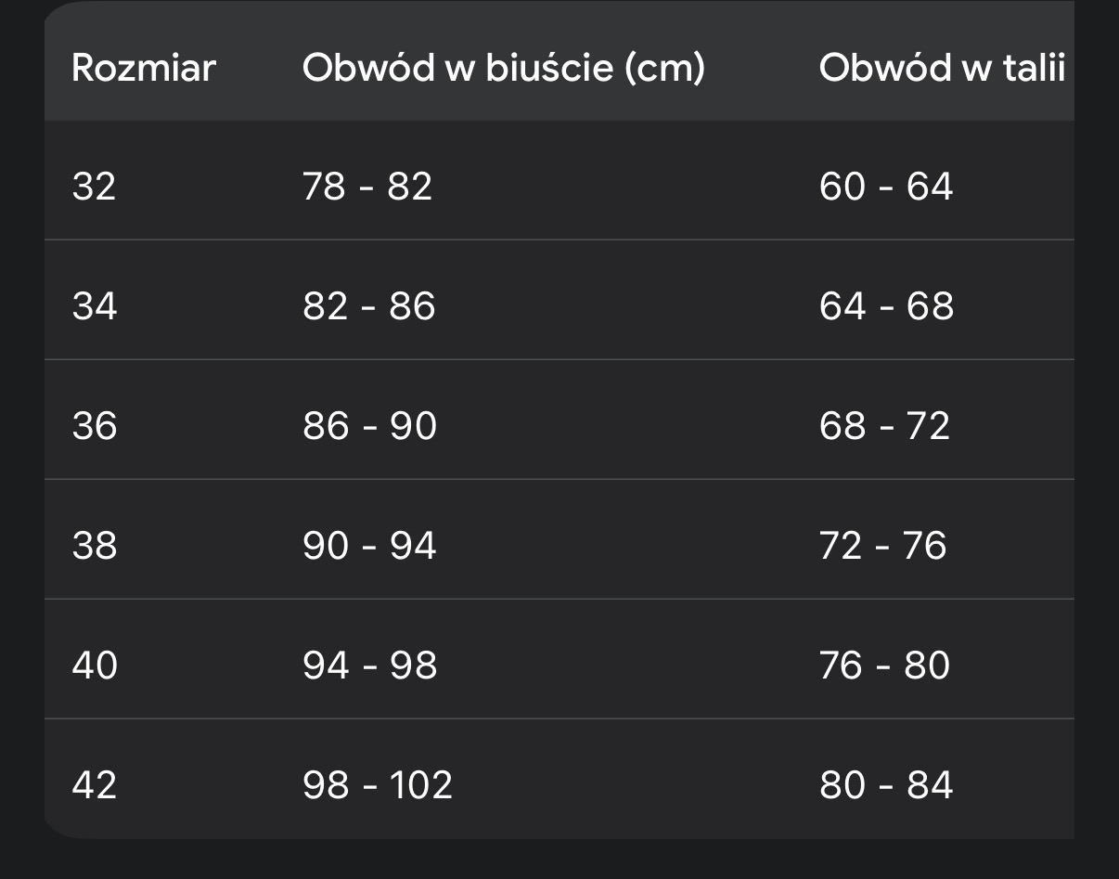Click size 40 in the Rozmiar column
Viewport: 1119px width, 879px height.
click(95, 666)
